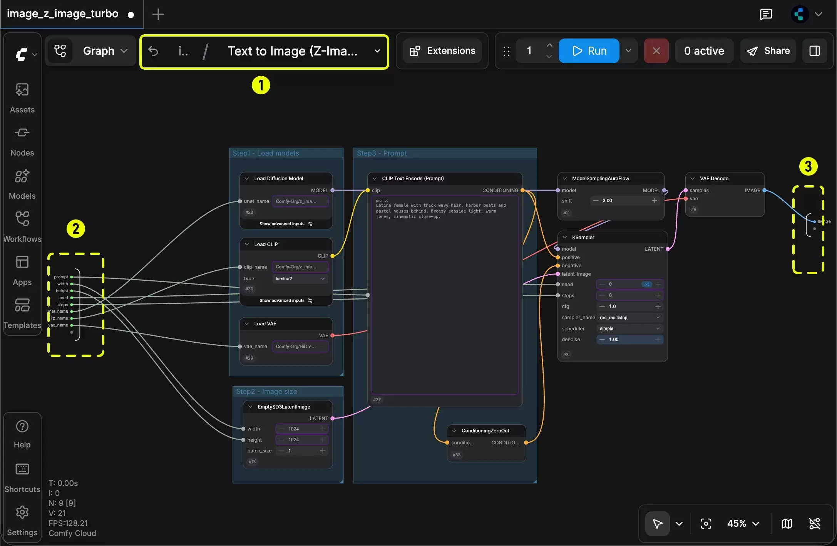Open the 45% zoom level dropdown
This screenshot has width=837, height=546.
[743, 524]
